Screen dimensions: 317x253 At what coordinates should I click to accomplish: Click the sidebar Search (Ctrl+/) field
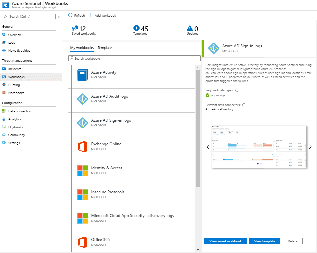[29, 16]
